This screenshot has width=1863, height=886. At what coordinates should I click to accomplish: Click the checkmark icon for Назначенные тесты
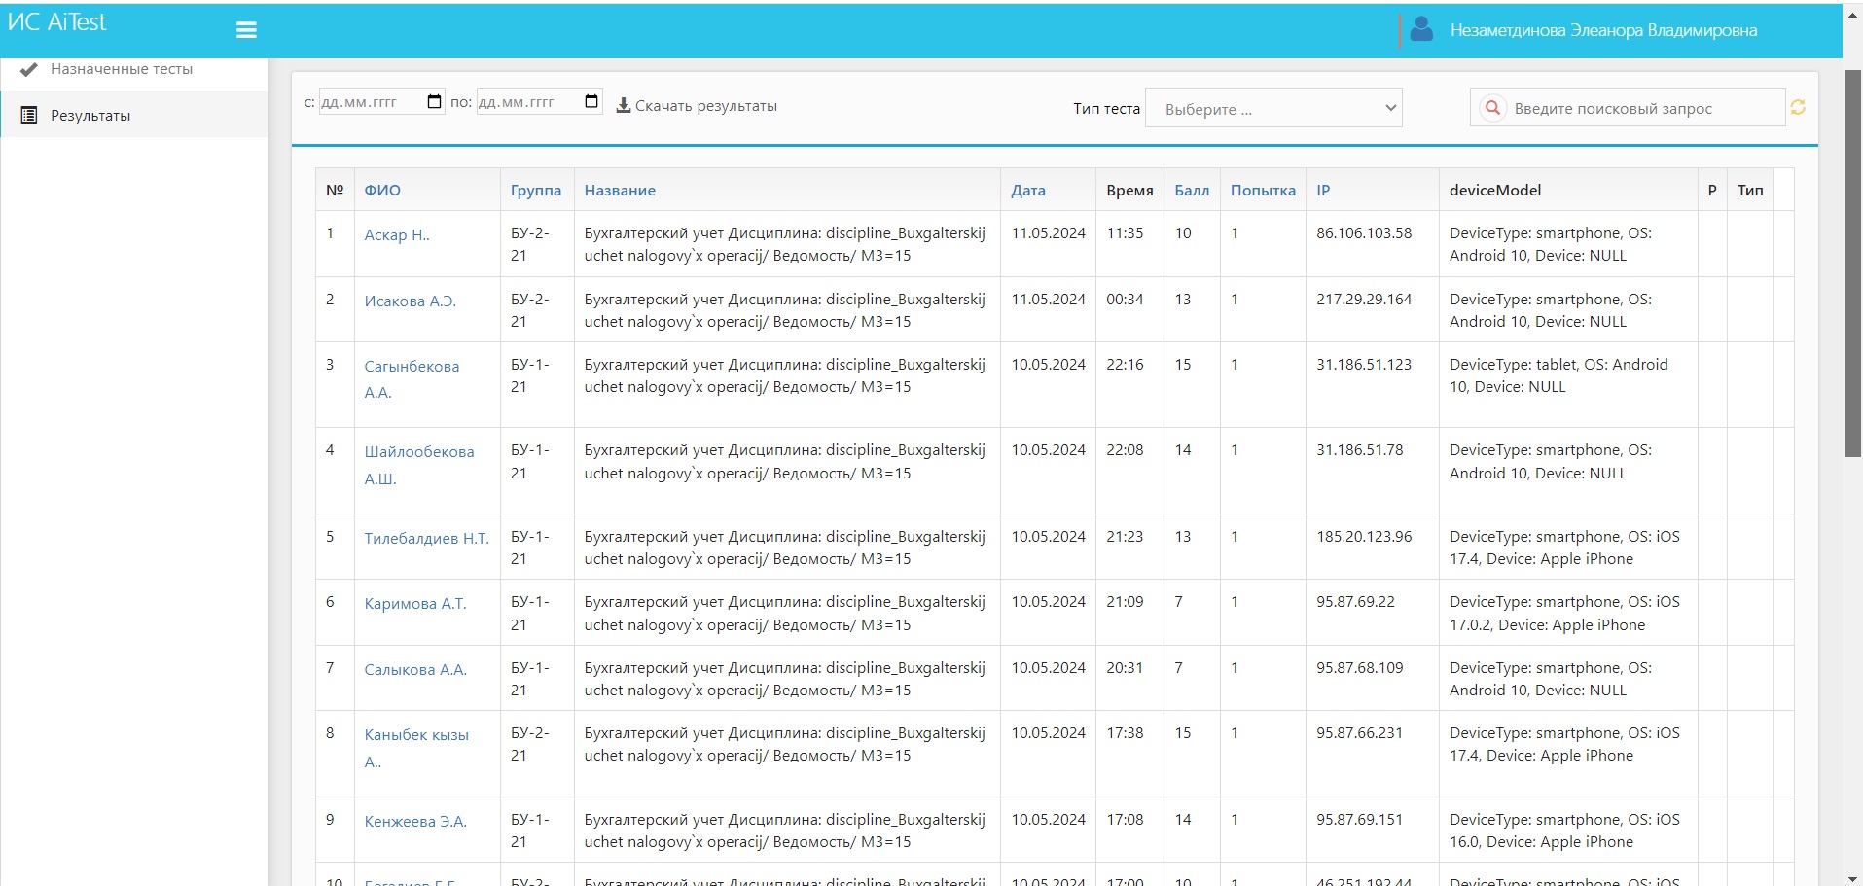(29, 69)
